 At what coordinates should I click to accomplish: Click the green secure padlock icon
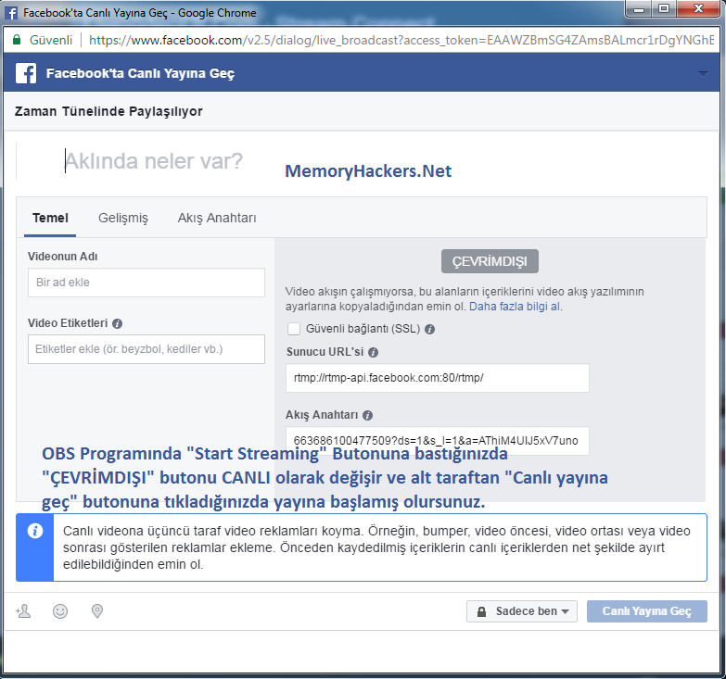pos(17,40)
